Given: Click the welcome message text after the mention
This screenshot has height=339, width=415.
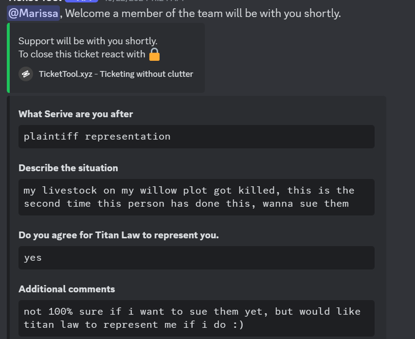Looking at the screenshot, I should 203,13.
